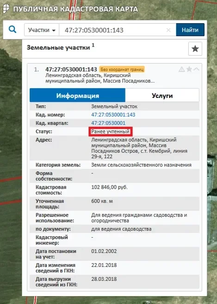Click the Ранее учтенный status value
Viewport: 217px width, 304px height.
(x=110, y=132)
